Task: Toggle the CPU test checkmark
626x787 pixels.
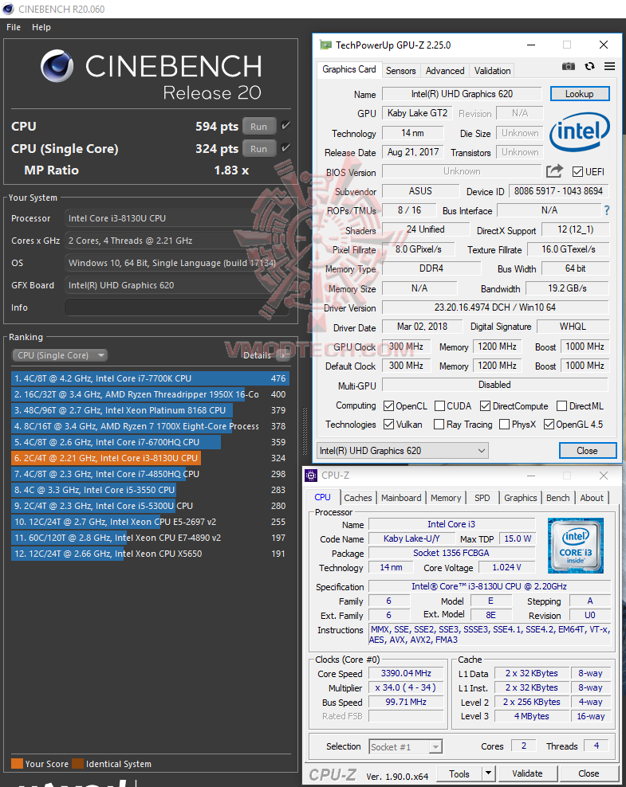Action: (285, 126)
